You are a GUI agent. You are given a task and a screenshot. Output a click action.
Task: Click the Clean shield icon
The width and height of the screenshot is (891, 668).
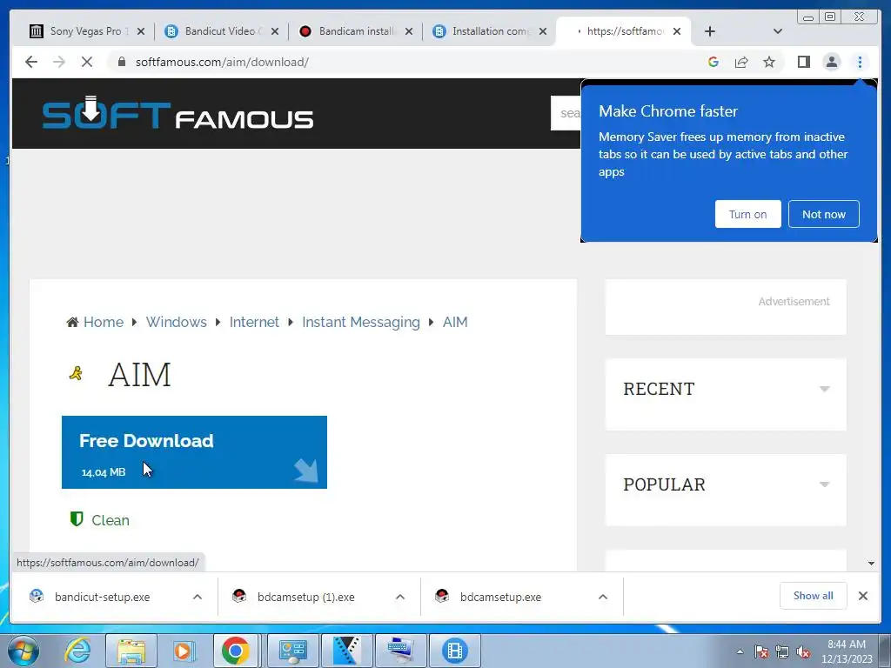77,518
